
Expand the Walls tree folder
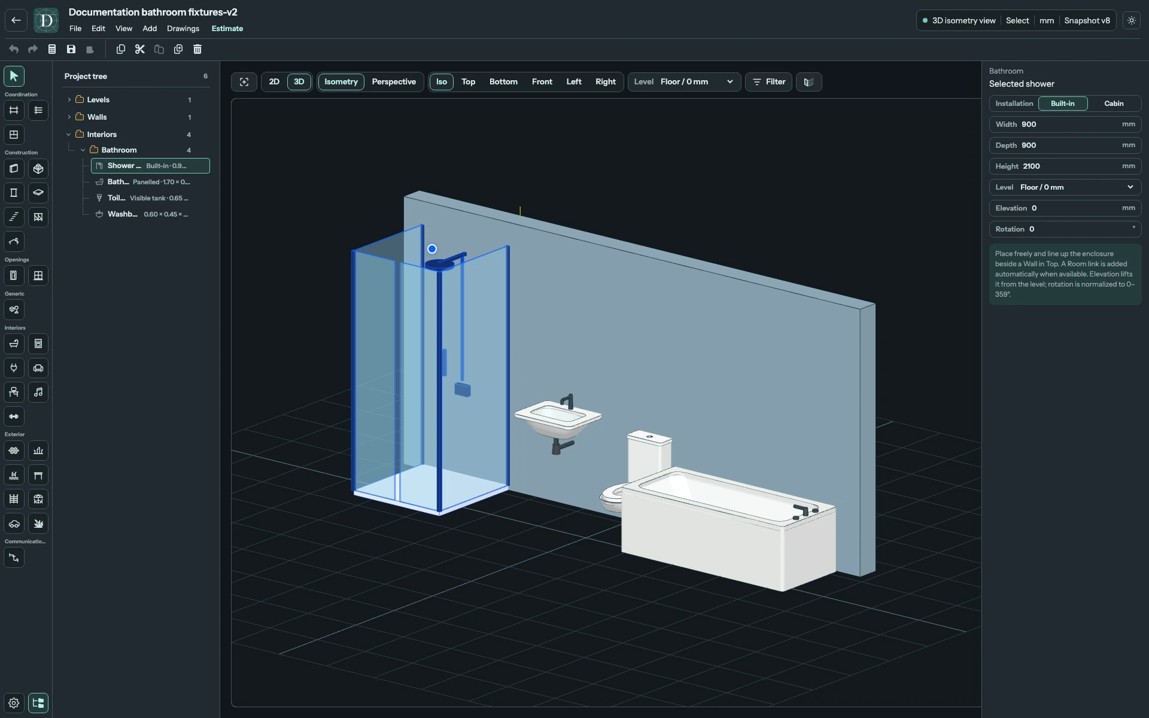[69, 117]
